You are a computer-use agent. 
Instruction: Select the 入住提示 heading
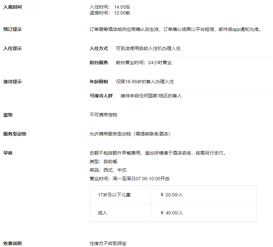click(13, 48)
